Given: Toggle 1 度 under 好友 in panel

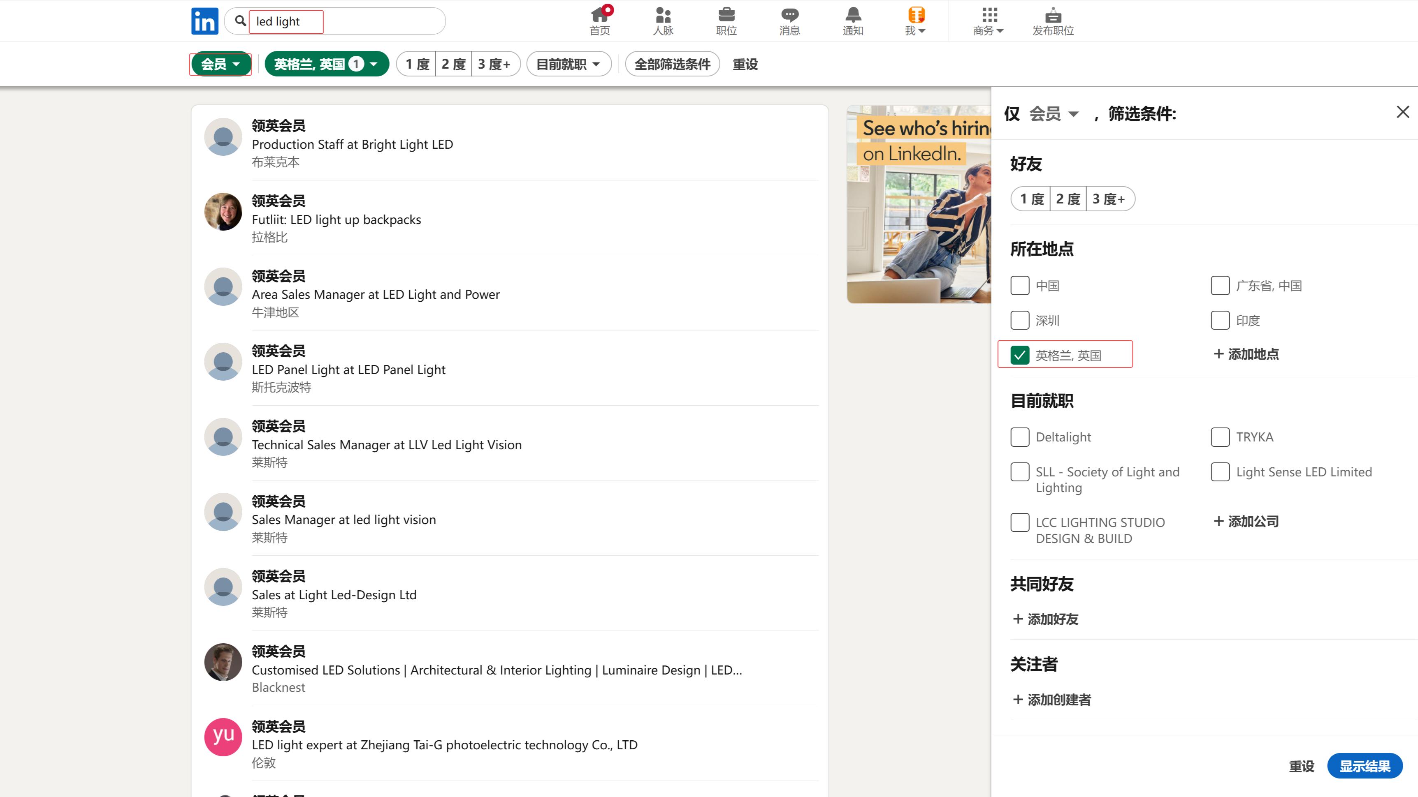Looking at the screenshot, I should pyautogui.click(x=1031, y=199).
